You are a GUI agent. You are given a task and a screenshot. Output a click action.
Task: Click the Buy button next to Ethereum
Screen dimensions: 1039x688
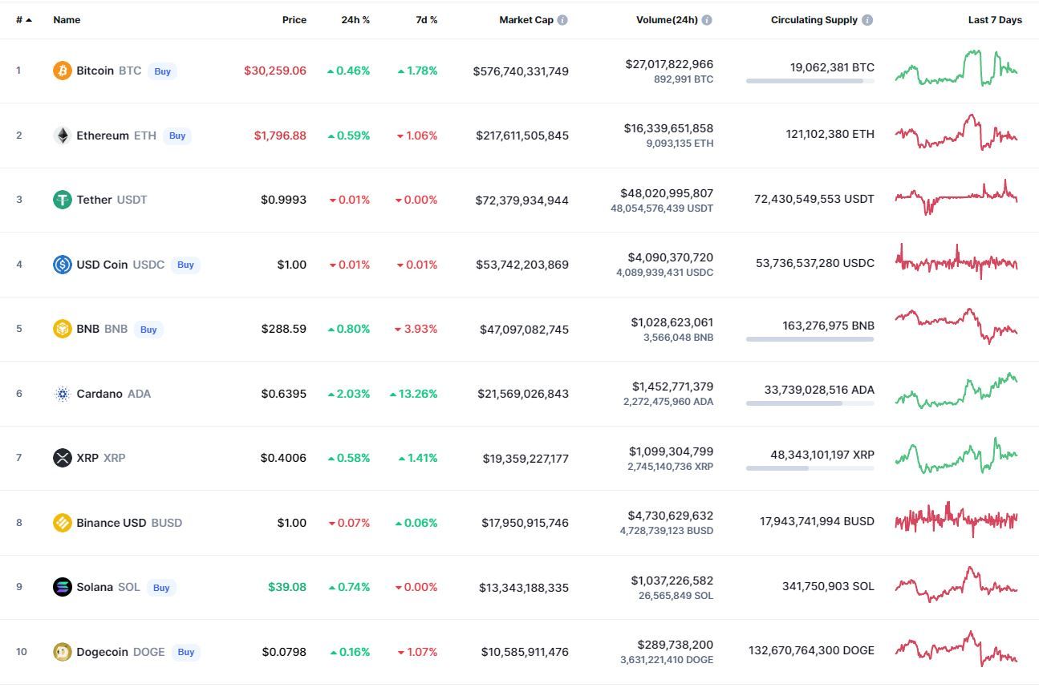(177, 136)
